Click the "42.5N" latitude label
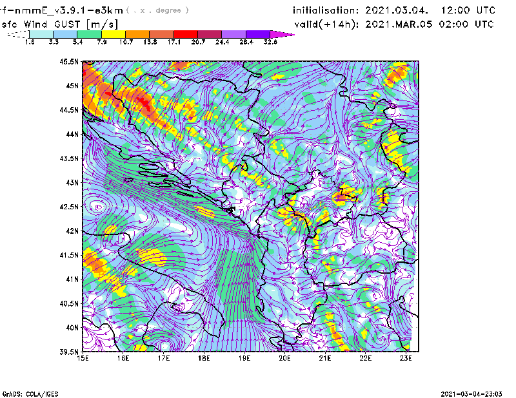 pyautogui.click(x=69, y=207)
